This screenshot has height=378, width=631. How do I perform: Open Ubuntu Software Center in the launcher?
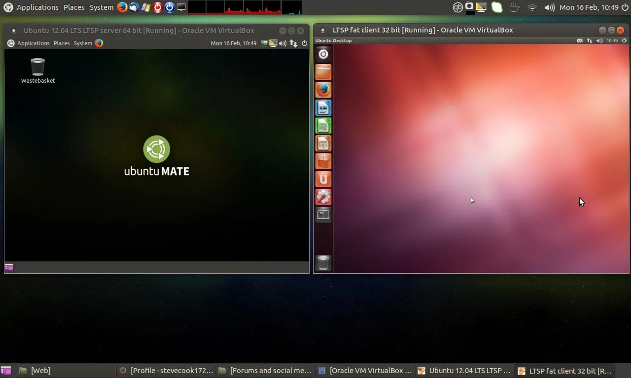323,161
